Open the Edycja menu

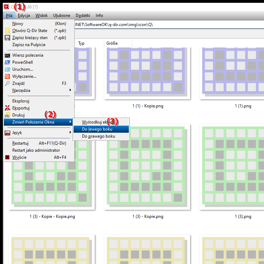tap(24, 15)
